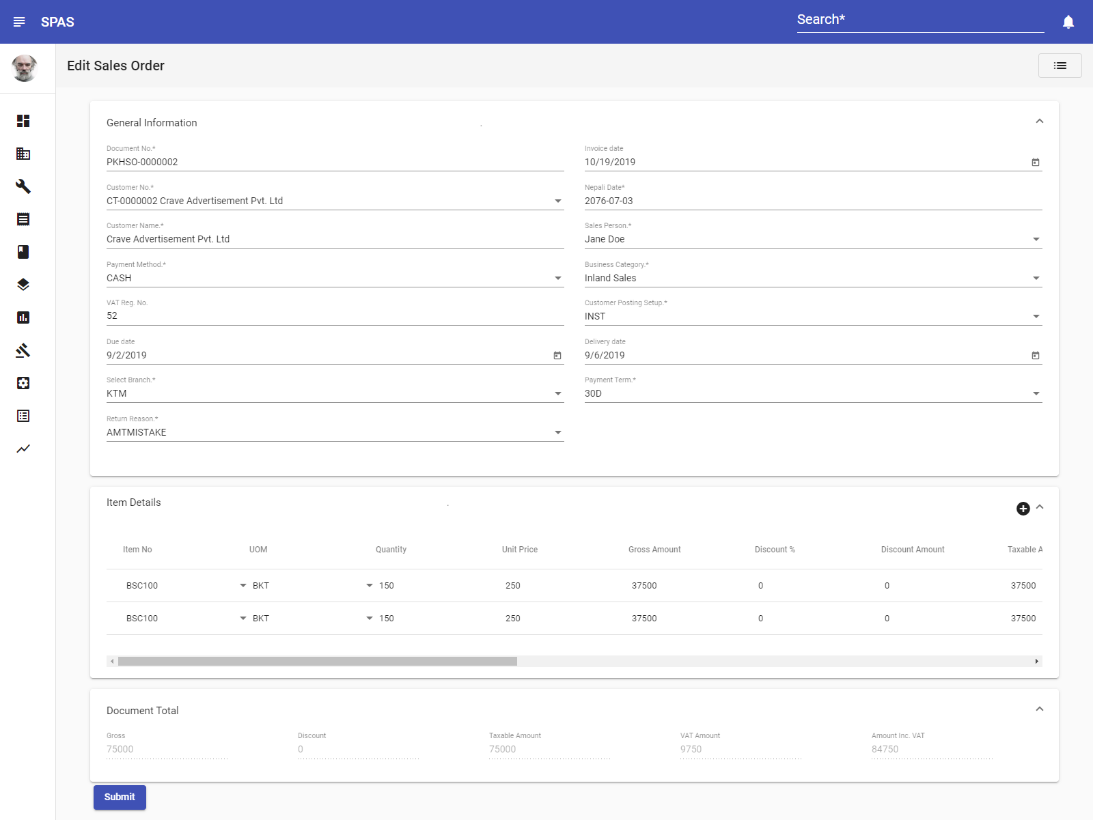Click the Submit button
The image size is (1093, 820).
(x=120, y=797)
